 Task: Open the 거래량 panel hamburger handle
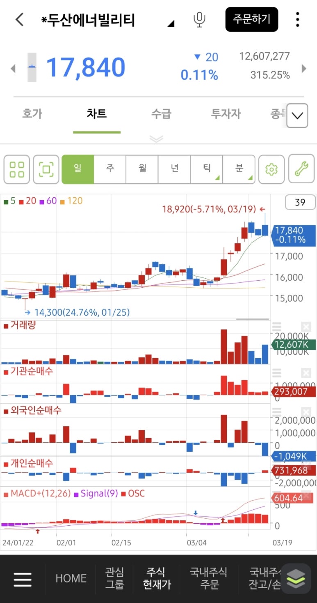pyautogui.click(x=277, y=327)
